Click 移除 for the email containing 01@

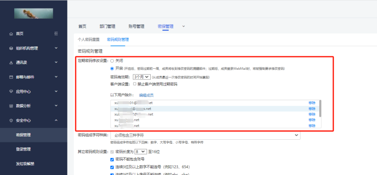coord(312,103)
